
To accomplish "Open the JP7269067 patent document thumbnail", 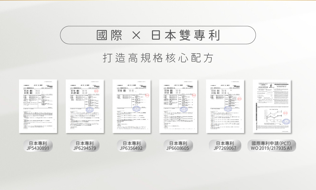I will tap(225, 106).
